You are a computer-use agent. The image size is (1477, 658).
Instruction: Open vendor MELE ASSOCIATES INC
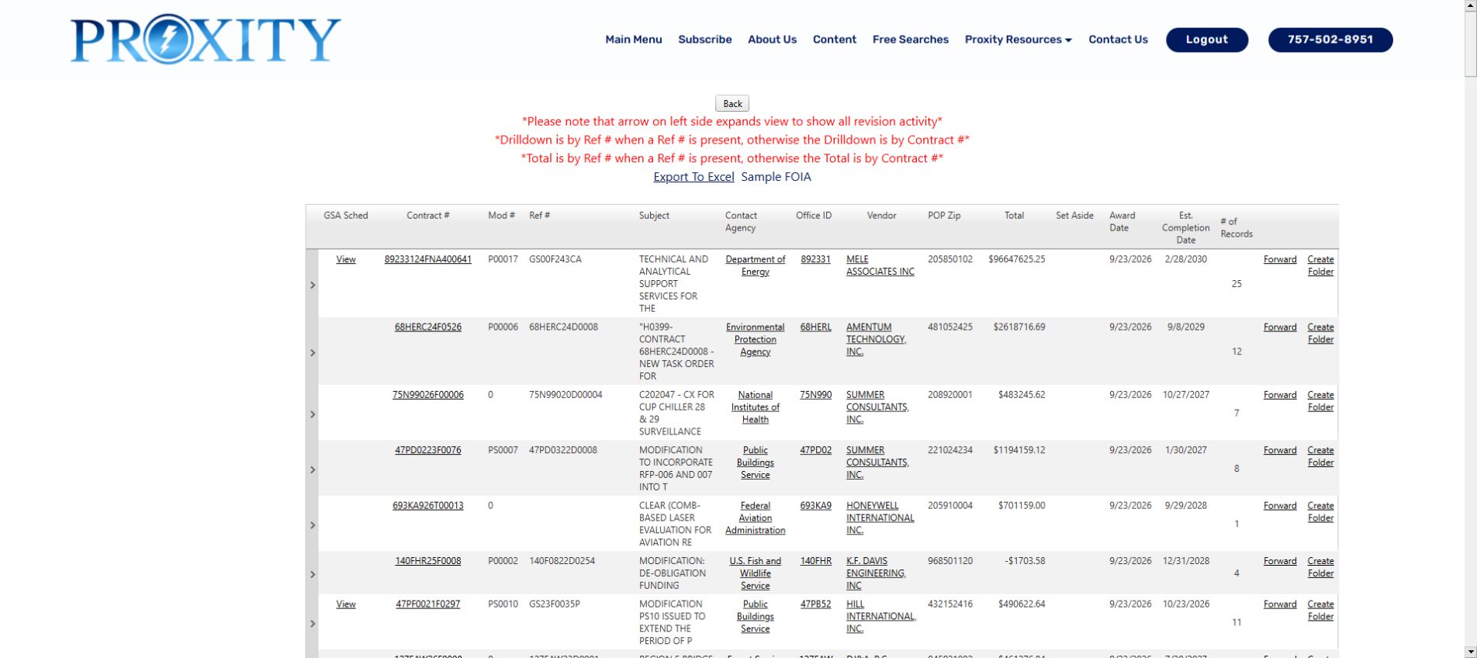pos(880,265)
